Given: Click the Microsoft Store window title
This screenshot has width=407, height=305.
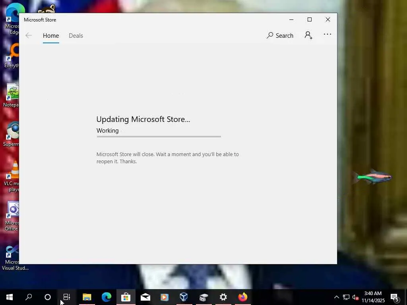Looking at the screenshot, I should point(40,20).
